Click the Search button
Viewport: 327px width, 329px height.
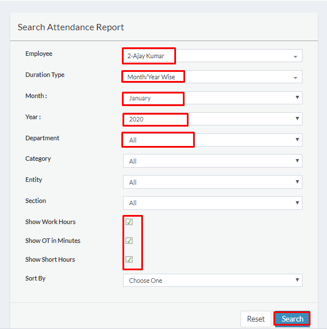point(292,319)
